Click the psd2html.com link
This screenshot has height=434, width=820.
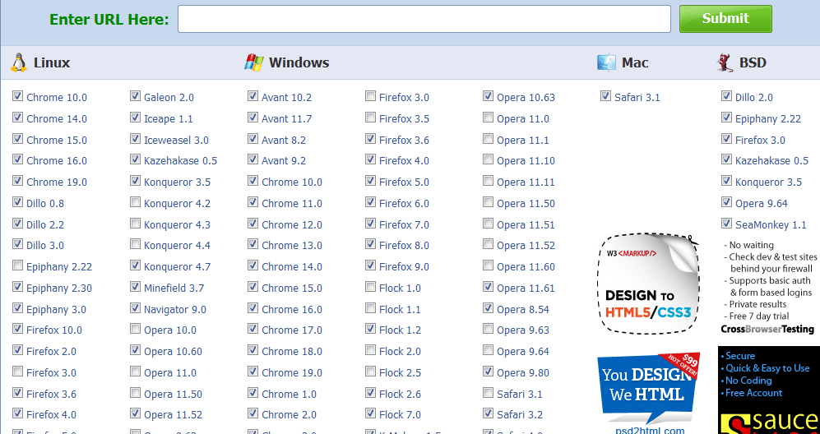650,431
